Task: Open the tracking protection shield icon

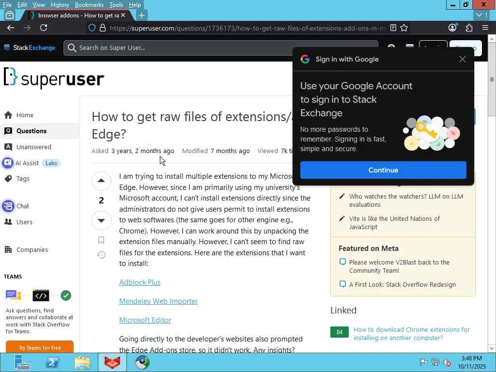Action: point(92,28)
